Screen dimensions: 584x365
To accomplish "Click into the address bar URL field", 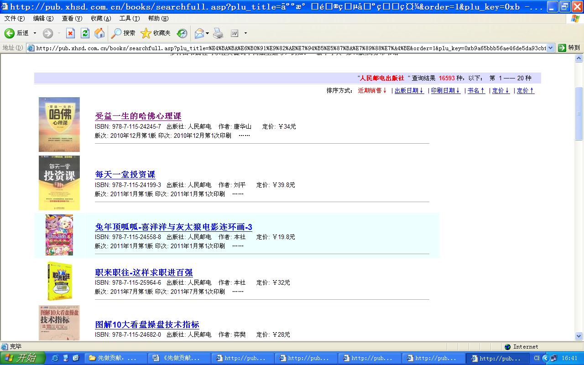I will 291,48.
